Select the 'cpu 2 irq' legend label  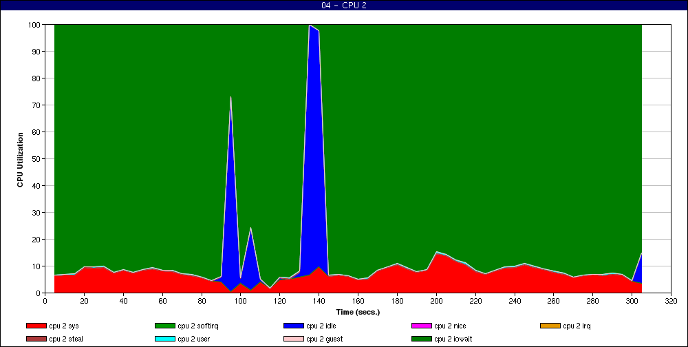[x=577, y=326]
